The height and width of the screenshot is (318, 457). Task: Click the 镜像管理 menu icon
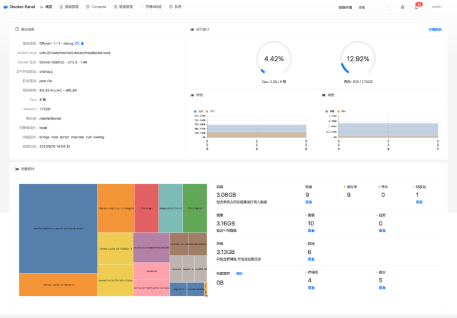tap(115, 7)
